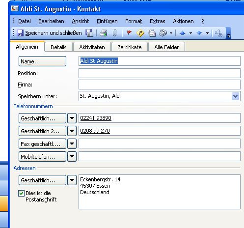Expand the Speichern unter combo box

(236, 96)
